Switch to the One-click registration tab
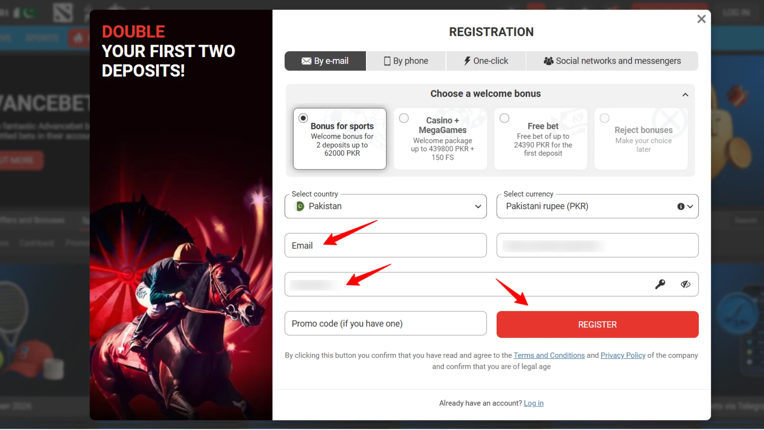The width and height of the screenshot is (764, 430). click(x=486, y=61)
